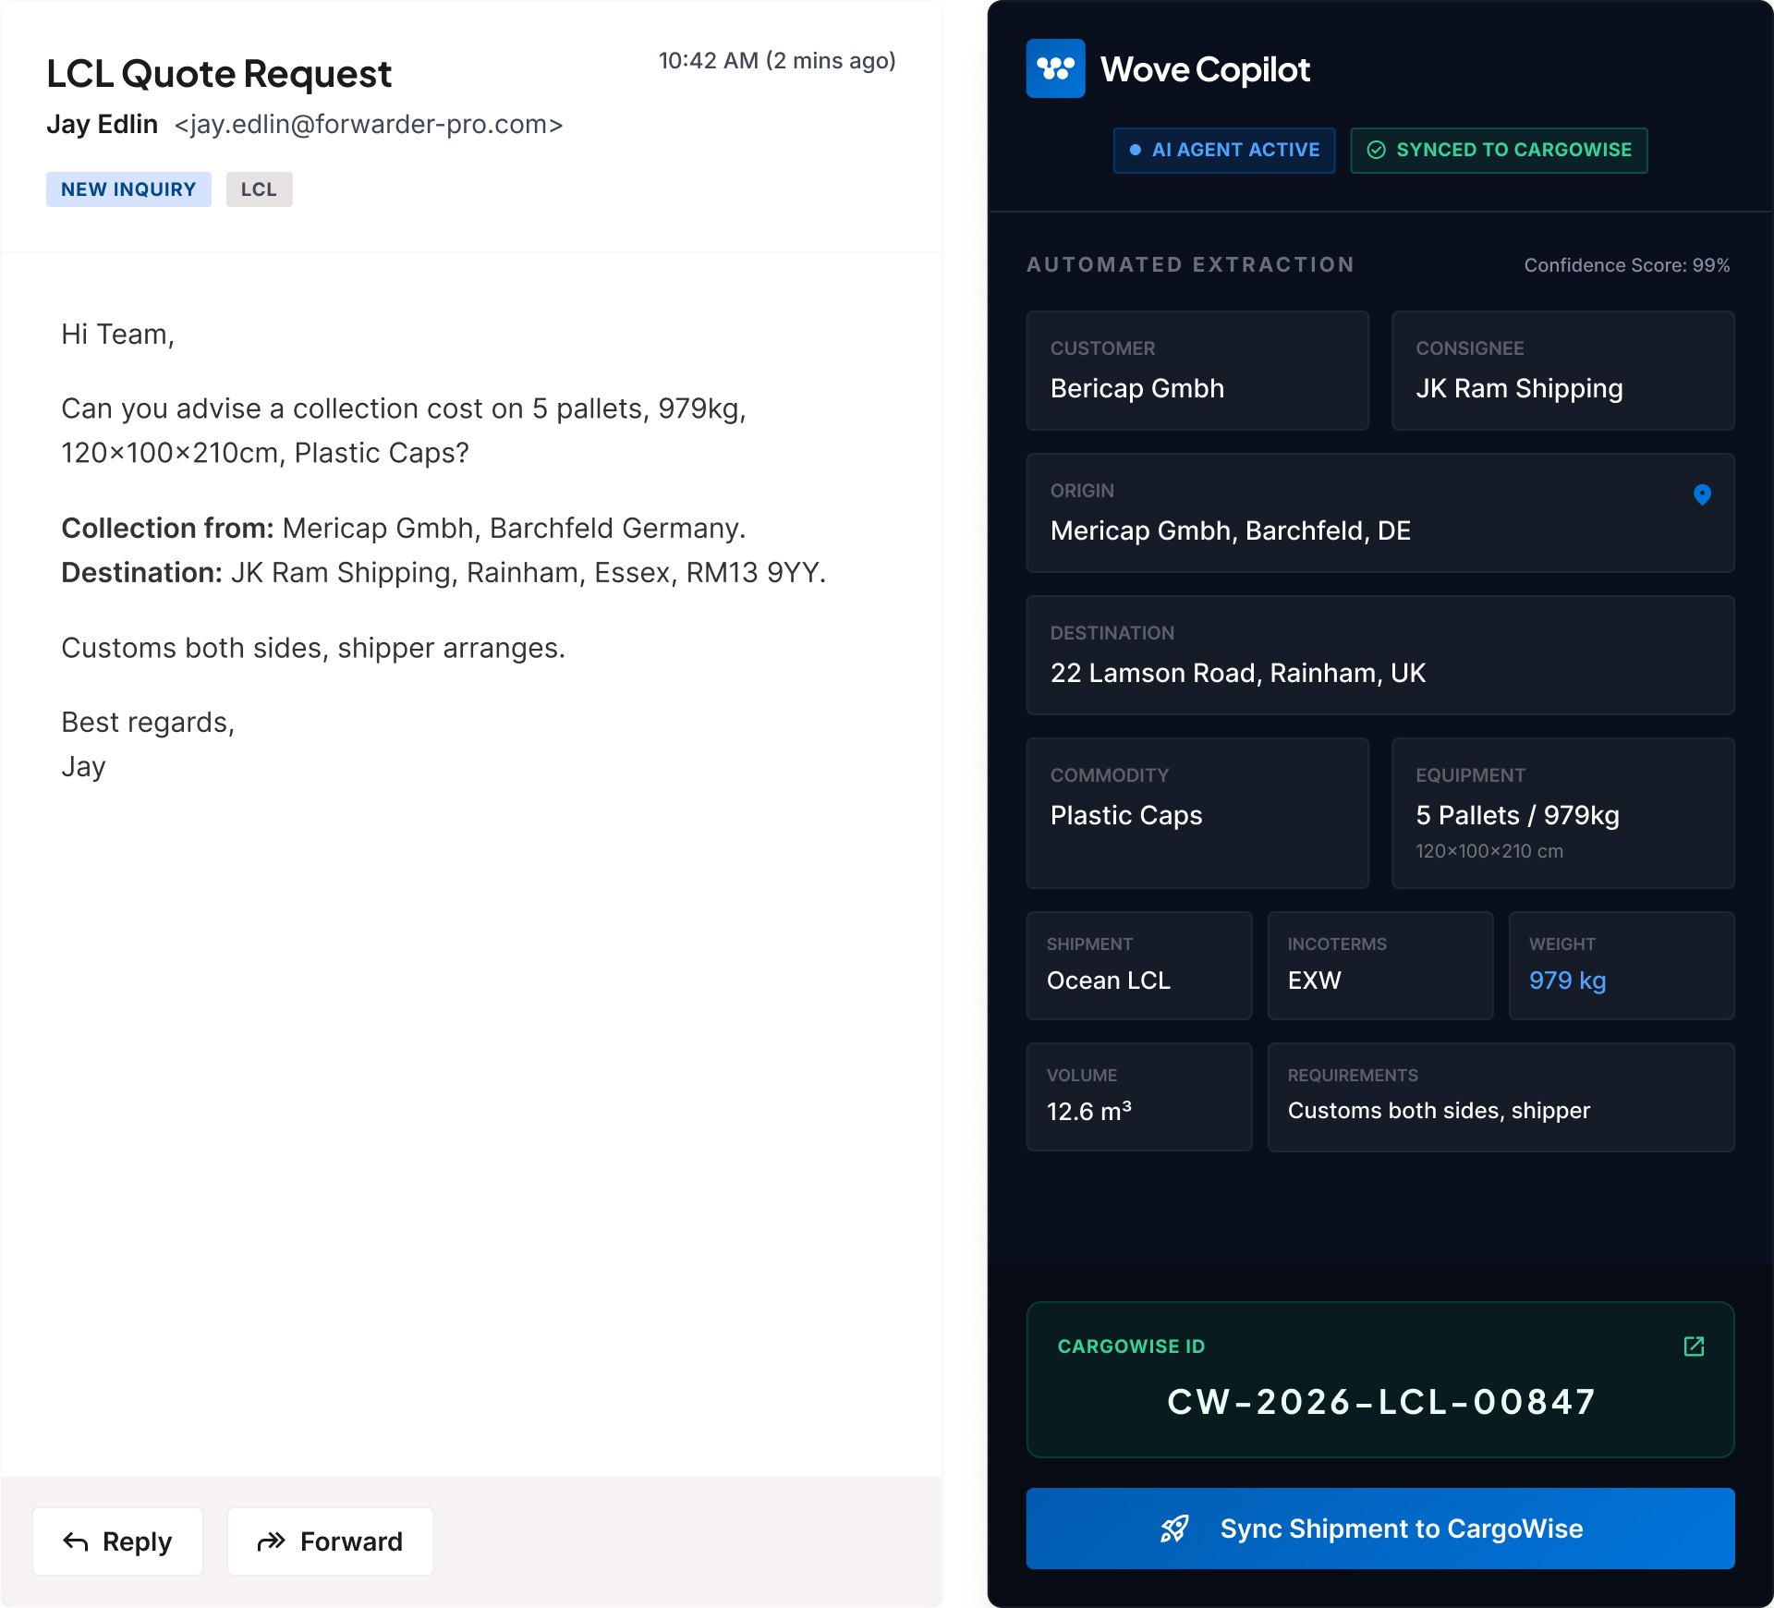1774x1608 pixels.
Task: Open Jay Edlin's email address link
Action: (x=368, y=124)
